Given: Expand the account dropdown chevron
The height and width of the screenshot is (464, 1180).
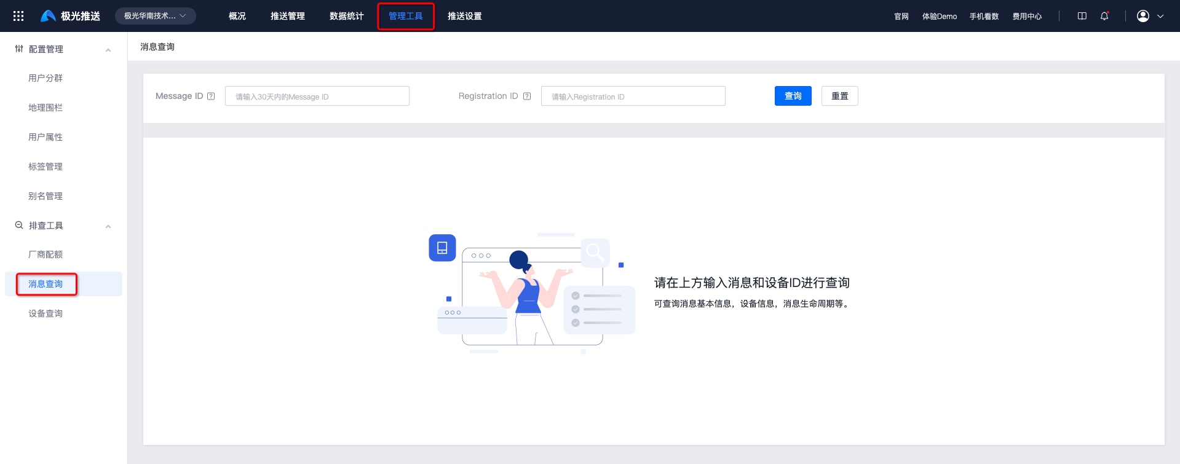Looking at the screenshot, I should click(1160, 17).
